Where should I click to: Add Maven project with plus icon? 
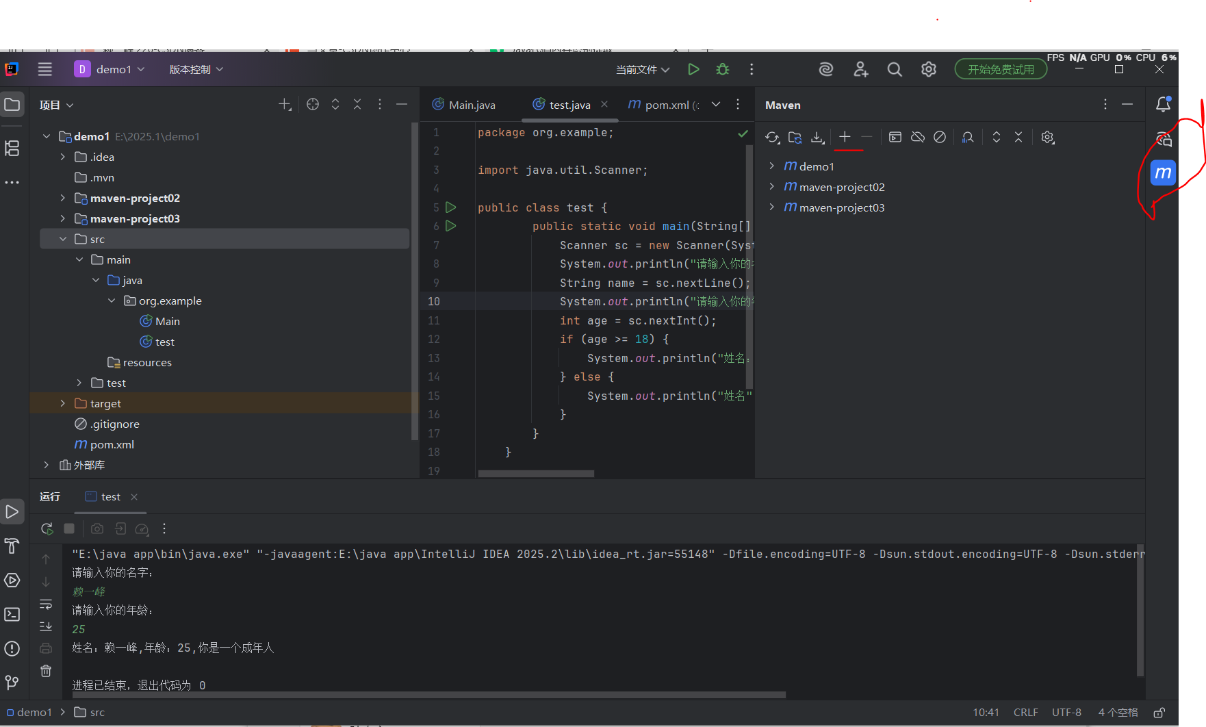[x=845, y=137]
